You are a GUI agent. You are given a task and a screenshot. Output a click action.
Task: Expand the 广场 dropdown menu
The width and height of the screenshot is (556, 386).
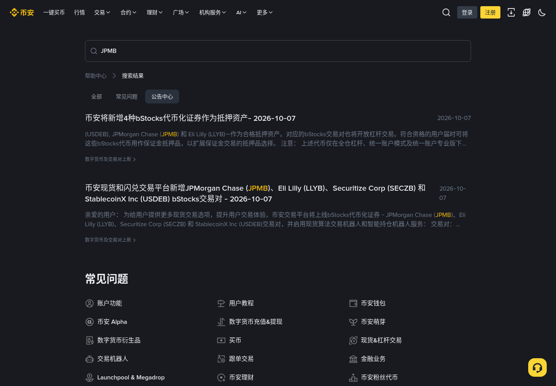(181, 12)
